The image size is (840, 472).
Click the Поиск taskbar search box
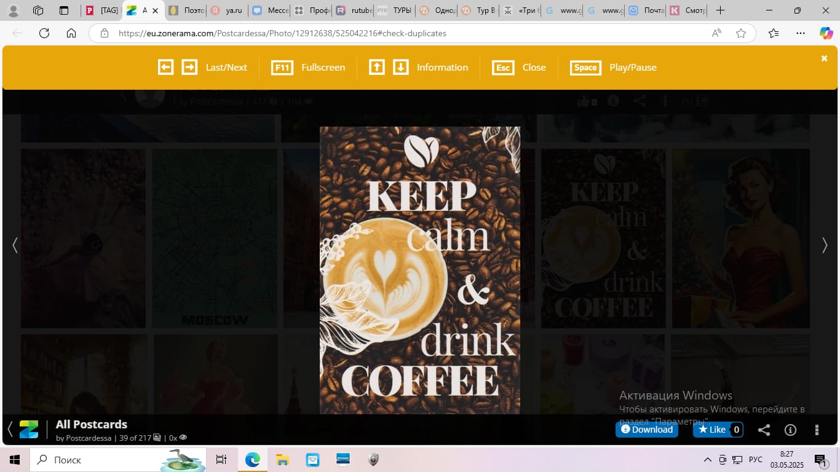coord(118,460)
